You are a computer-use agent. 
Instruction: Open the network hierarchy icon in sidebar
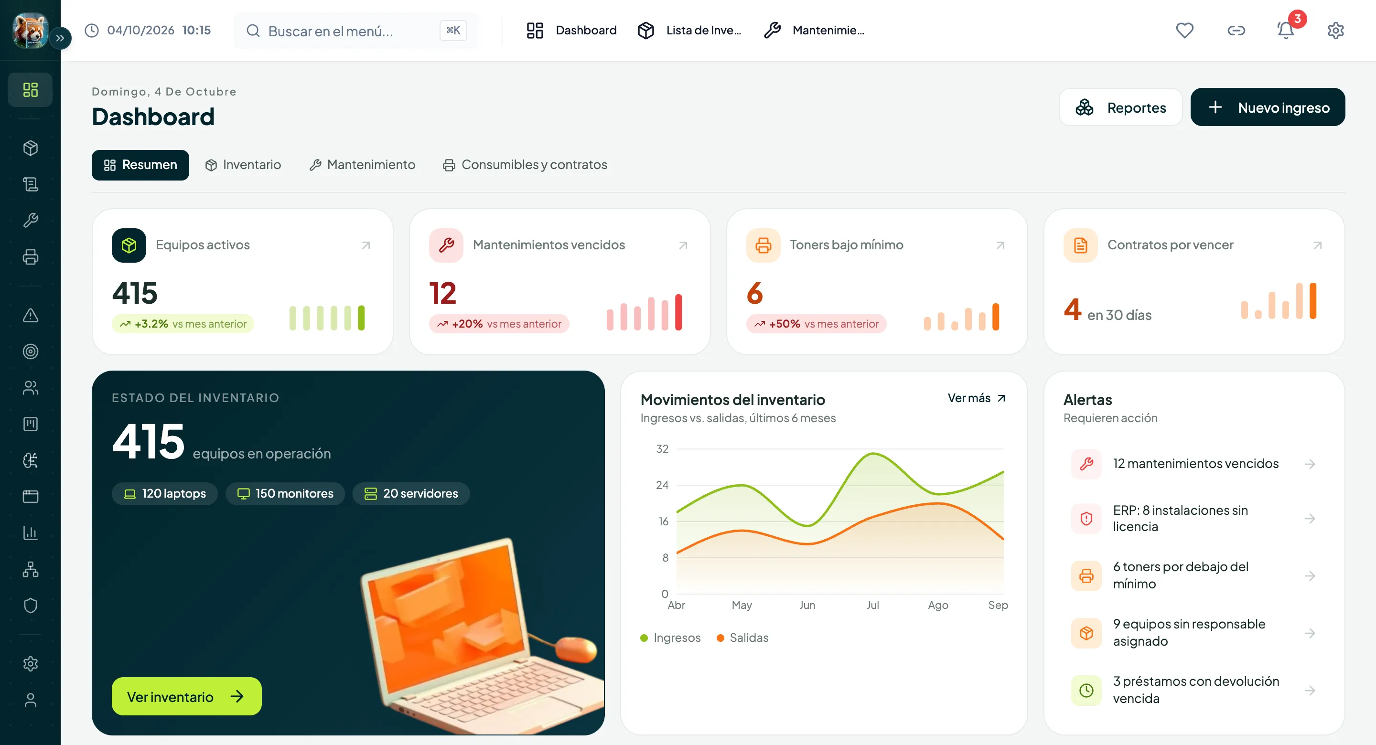31,569
